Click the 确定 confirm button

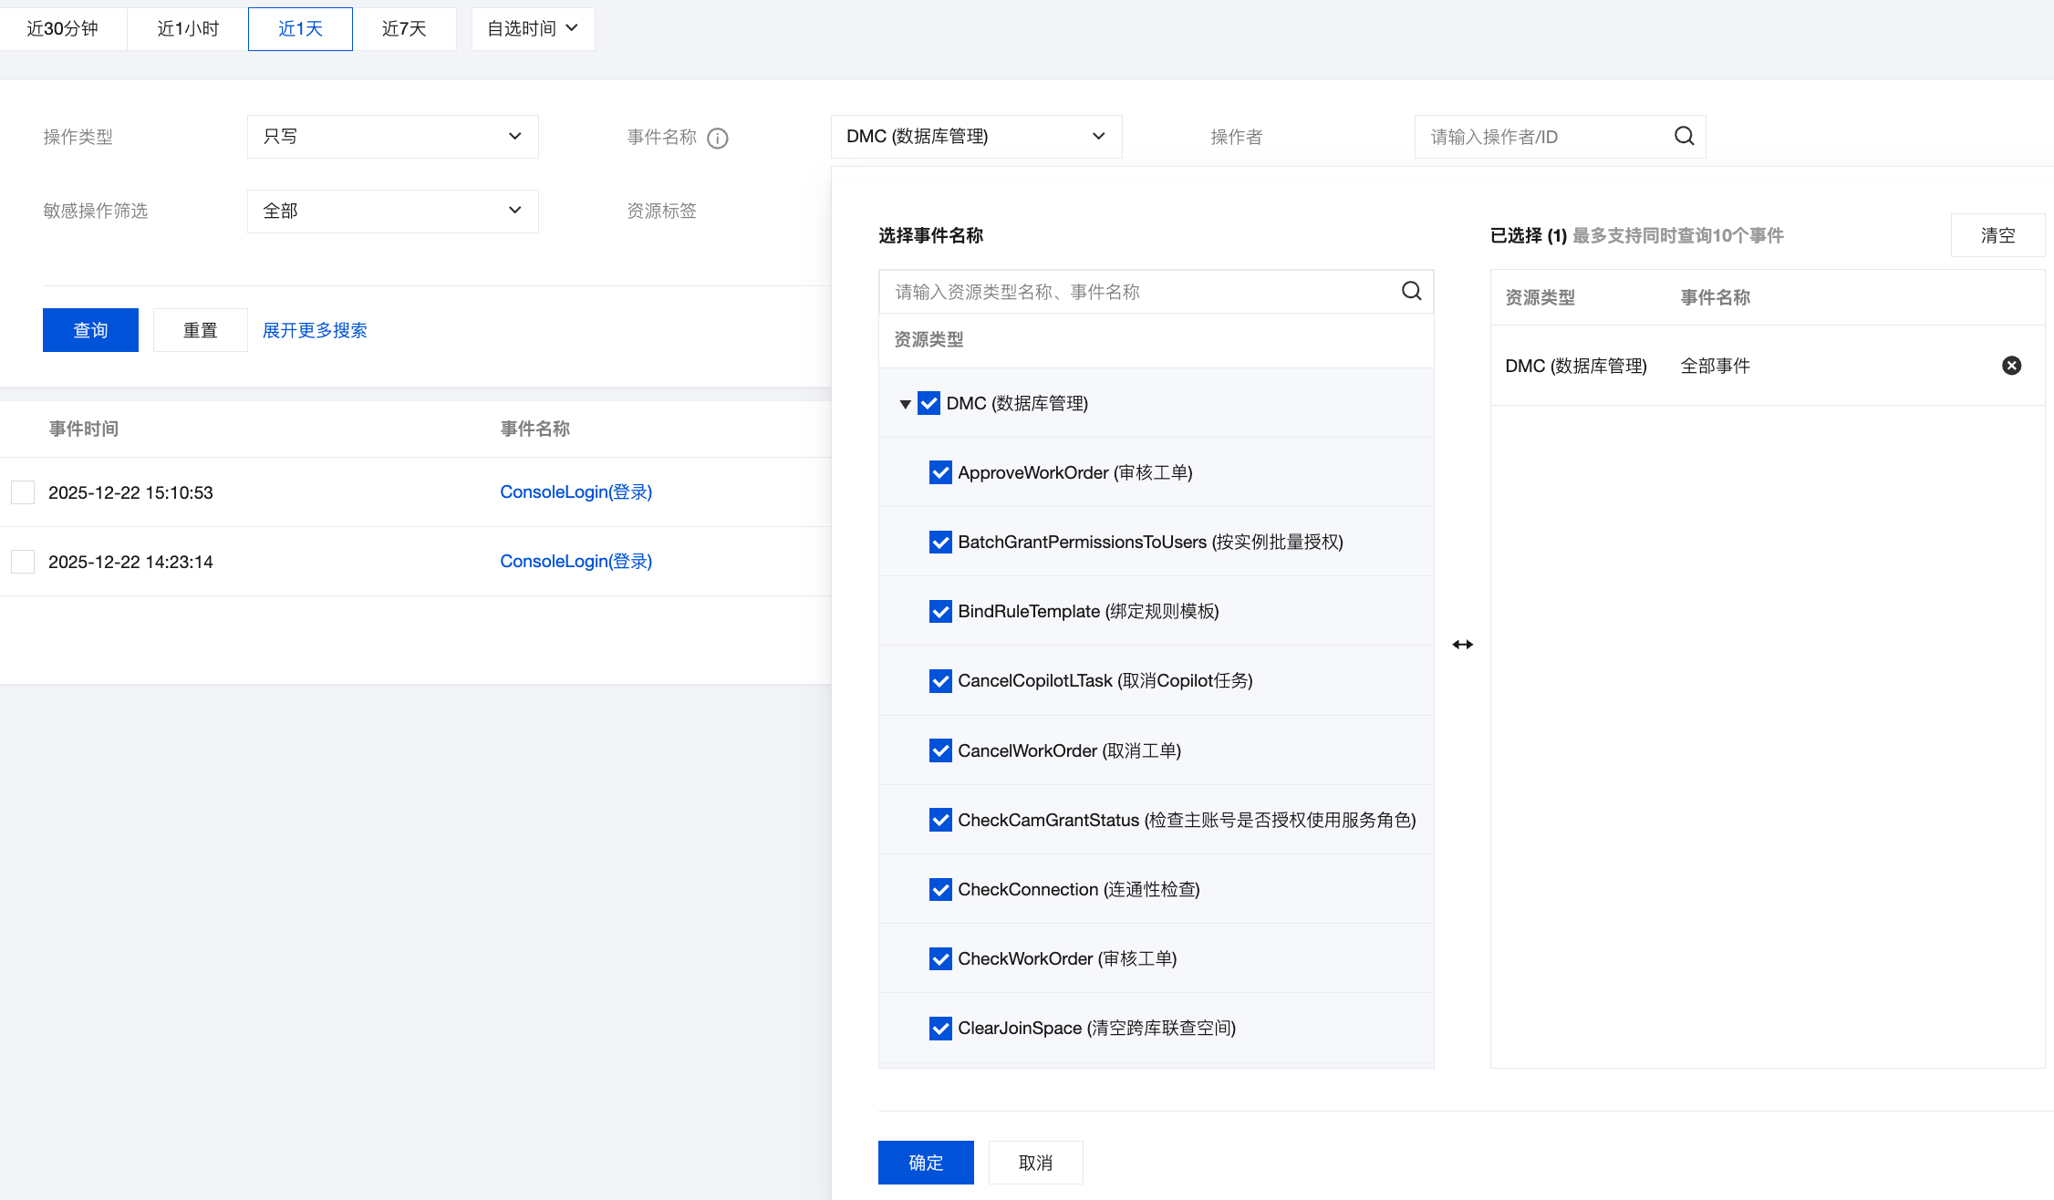[925, 1163]
